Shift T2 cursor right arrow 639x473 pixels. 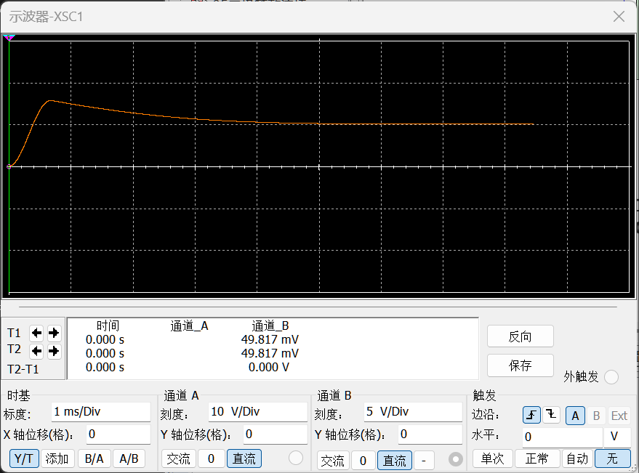tap(54, 351)
